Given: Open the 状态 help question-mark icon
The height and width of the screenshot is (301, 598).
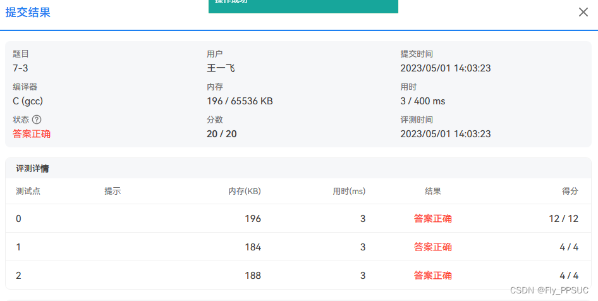Looking at the screenshot, I should [x=37, y=120].
